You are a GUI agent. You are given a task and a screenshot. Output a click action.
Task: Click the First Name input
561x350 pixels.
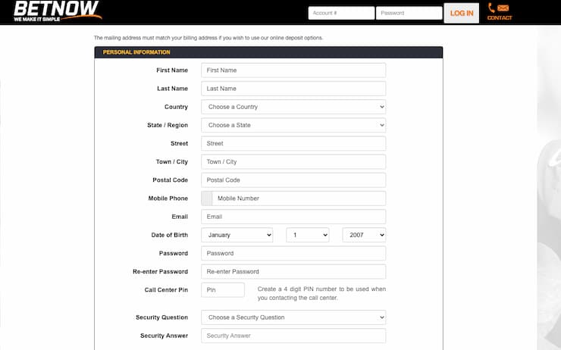pyautogui.click(x=293, y=70)
